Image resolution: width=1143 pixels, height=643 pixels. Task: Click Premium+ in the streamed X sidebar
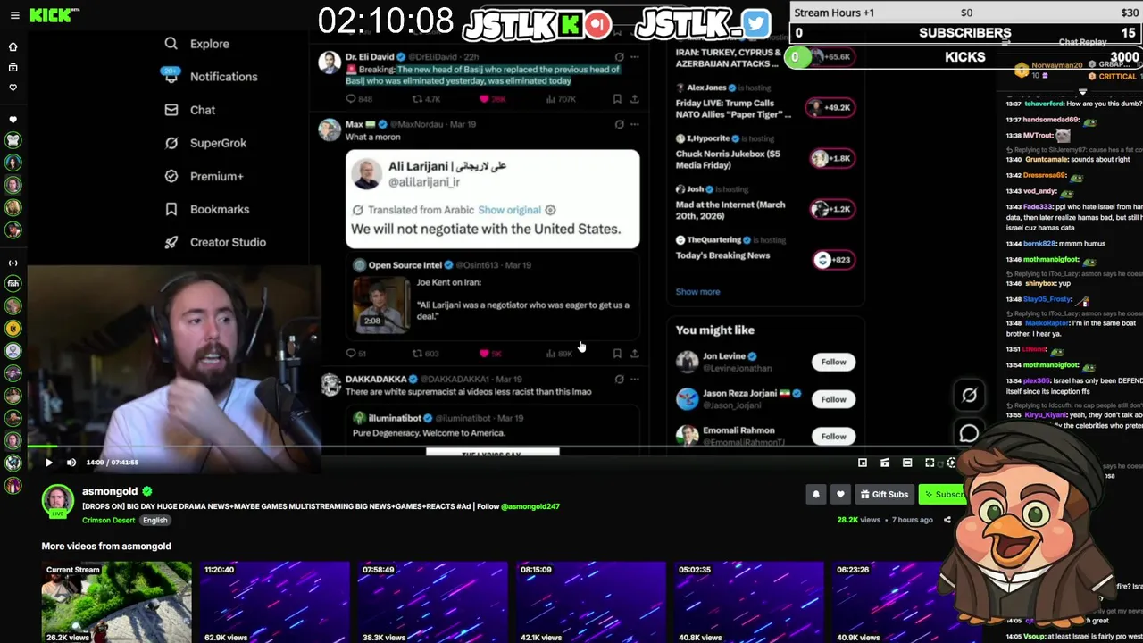[204, 176]
